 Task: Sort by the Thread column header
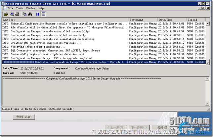coord(196,20)
